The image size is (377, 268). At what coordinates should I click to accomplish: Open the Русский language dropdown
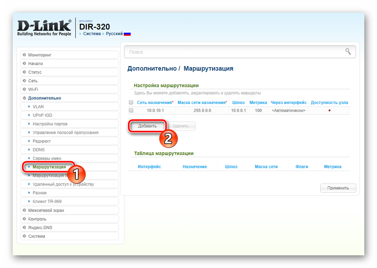coord(114,34)
